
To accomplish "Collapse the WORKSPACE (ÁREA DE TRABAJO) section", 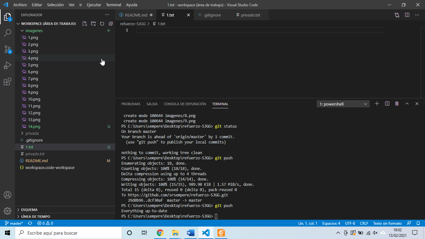I will point(48,24).
